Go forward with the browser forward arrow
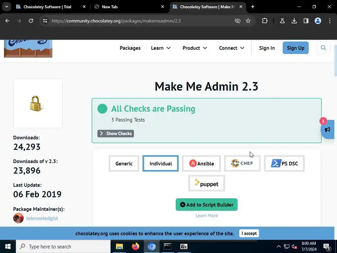 pyautogui.click(x=19, y=21)
